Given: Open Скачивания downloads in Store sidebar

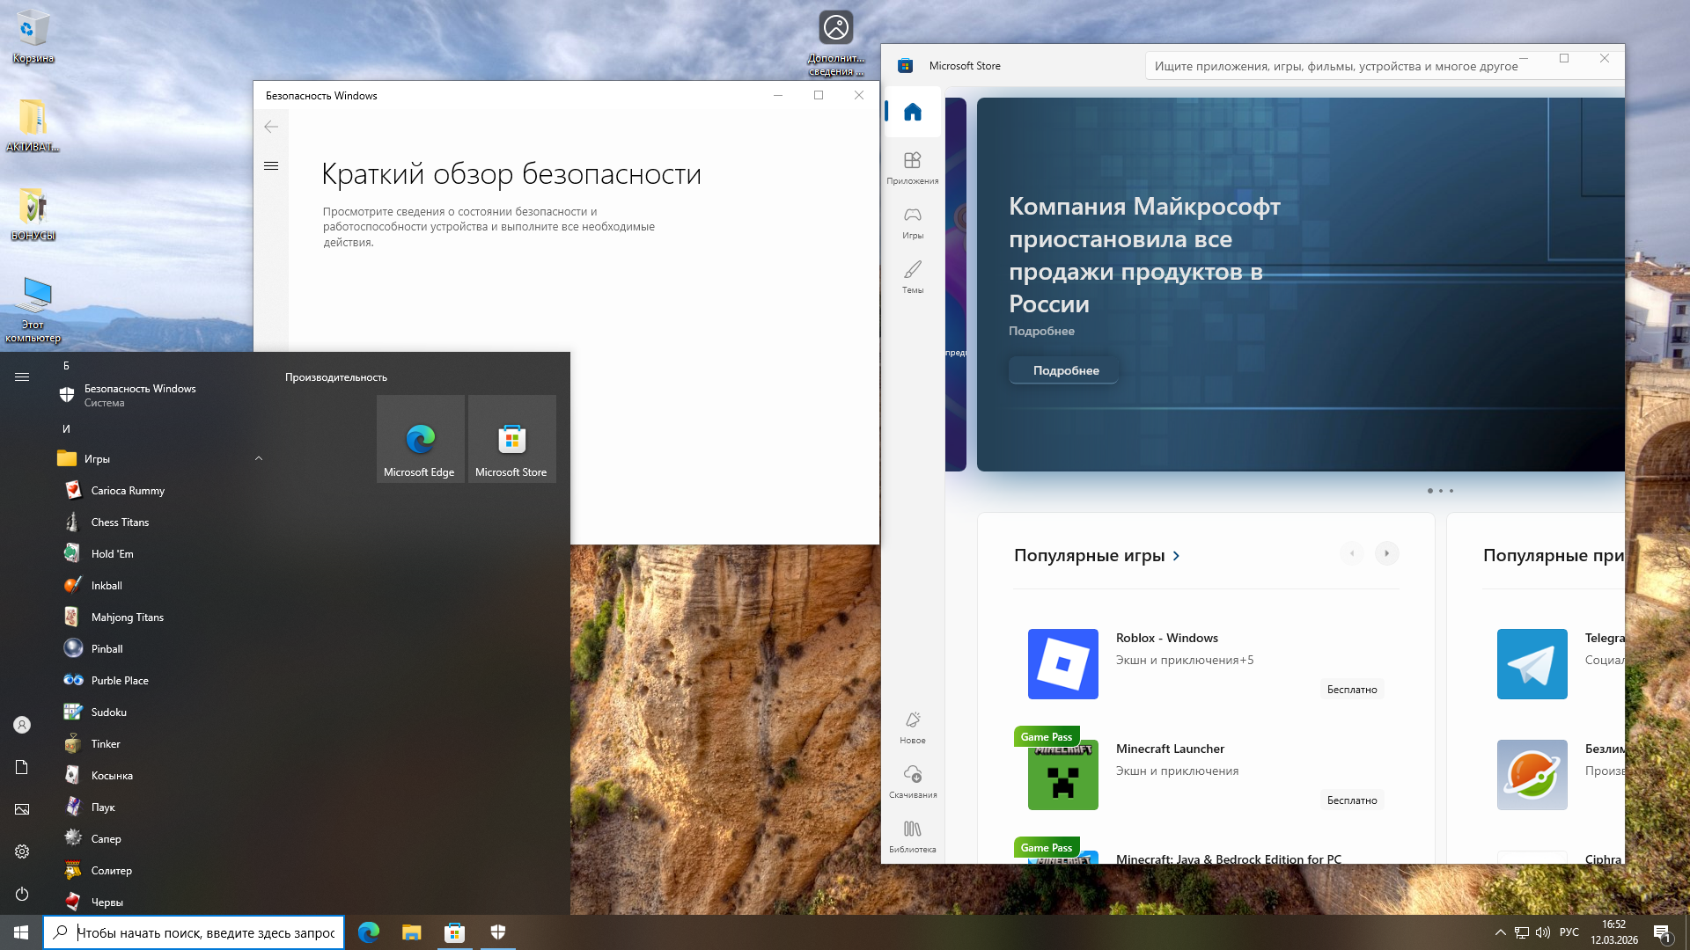Looking at the screenshot, I should (912, 781).
